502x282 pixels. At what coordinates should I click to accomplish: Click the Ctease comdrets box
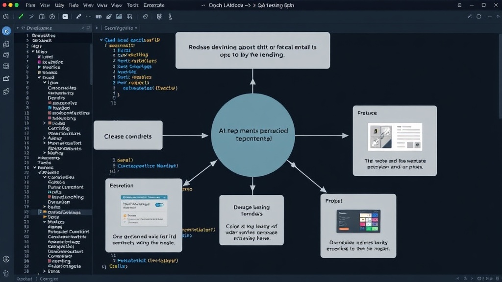(x=128, y=135)
